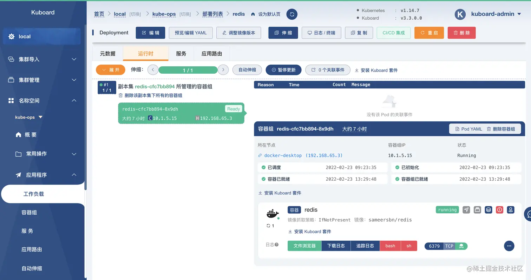531x280 pixels.
Task: Click the red 删除 delete button
Action: (461, 33)
